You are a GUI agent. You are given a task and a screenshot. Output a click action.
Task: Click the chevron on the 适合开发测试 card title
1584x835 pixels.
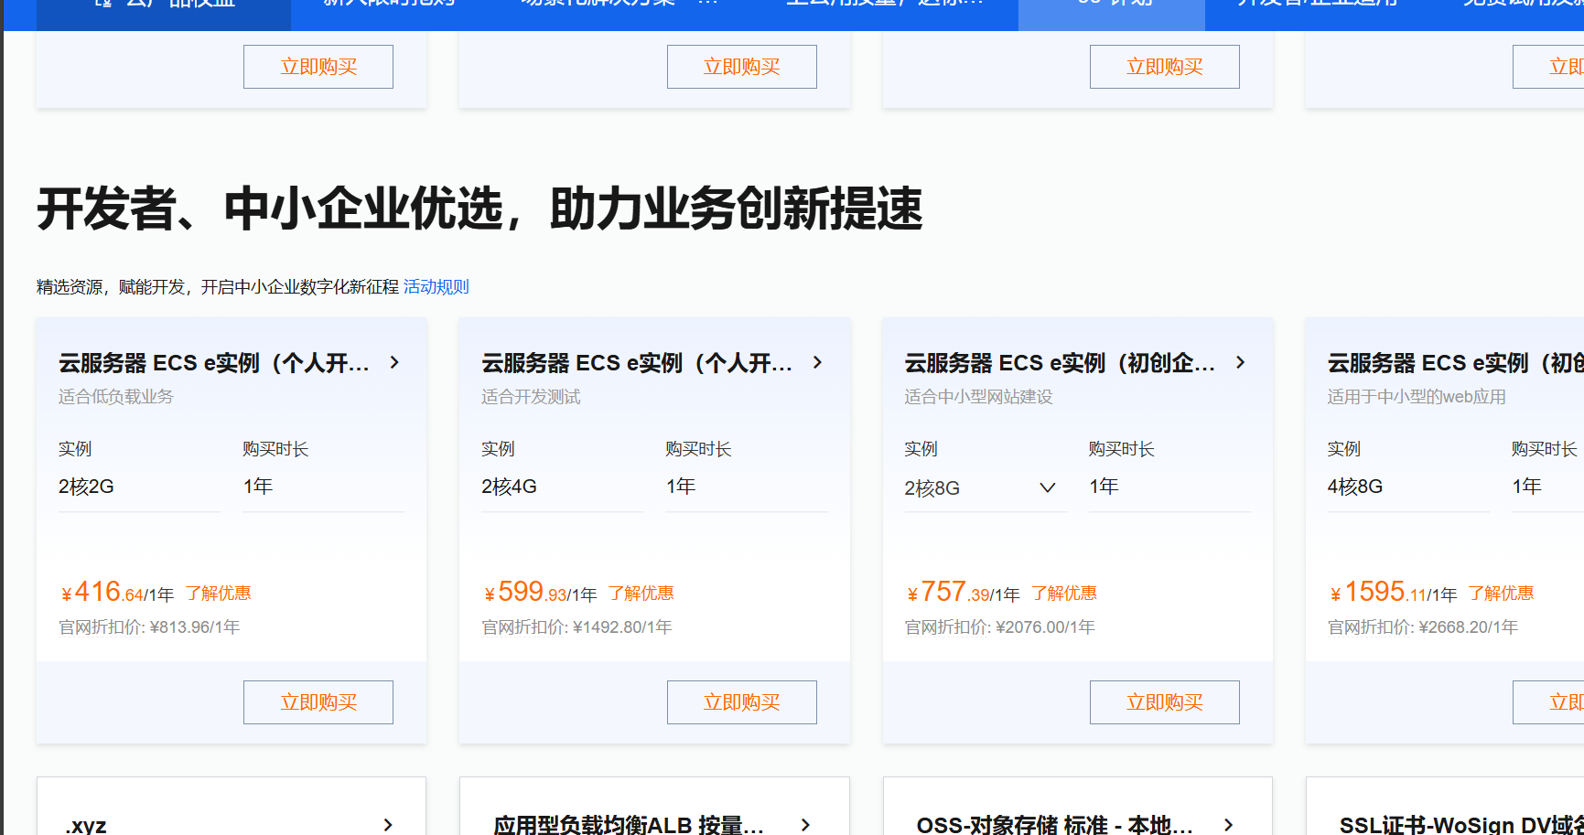pos(817,363)
